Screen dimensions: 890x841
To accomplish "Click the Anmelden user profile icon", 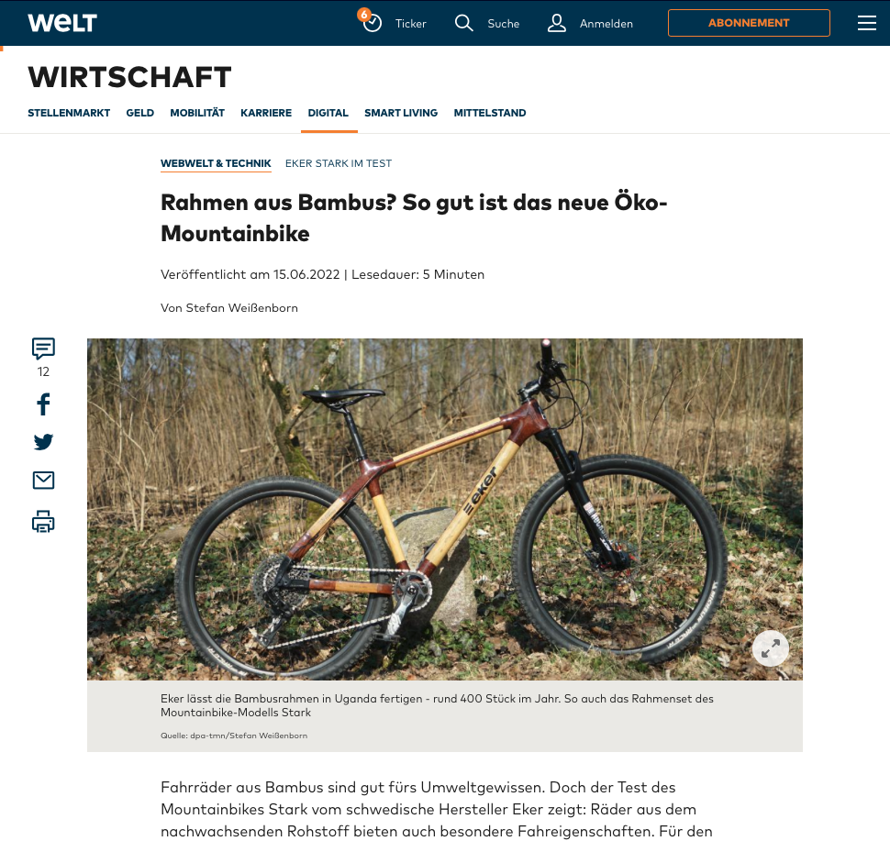I will click(x=556, y=23).
